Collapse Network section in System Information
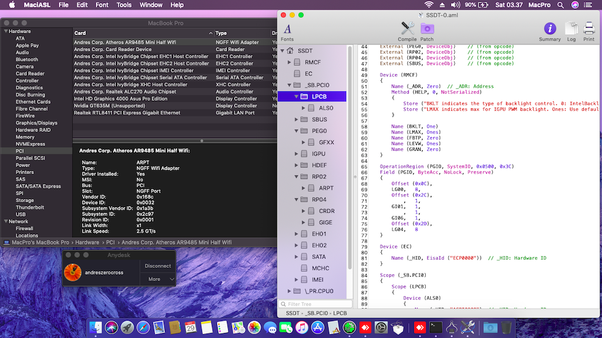The width and height of the screenshot is (602, 338). pyautogui.click(x=6, y=222)
